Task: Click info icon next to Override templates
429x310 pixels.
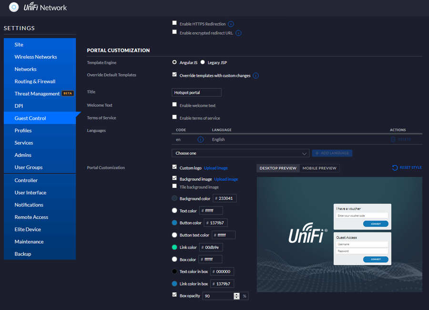Action: point(256,76)
